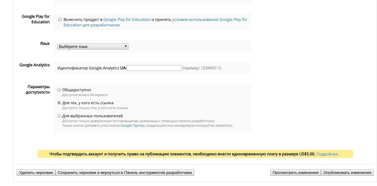Follow the 'Google Группы' link
377x186 pixels.
tap(133, 125)
